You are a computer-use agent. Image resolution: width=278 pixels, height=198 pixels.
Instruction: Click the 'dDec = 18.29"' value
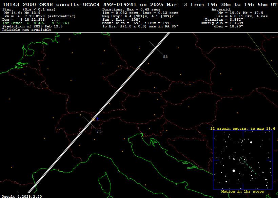[229, 26]
